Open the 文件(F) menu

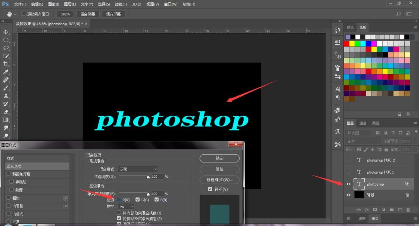pyautogui.click(x=20, y=4)
